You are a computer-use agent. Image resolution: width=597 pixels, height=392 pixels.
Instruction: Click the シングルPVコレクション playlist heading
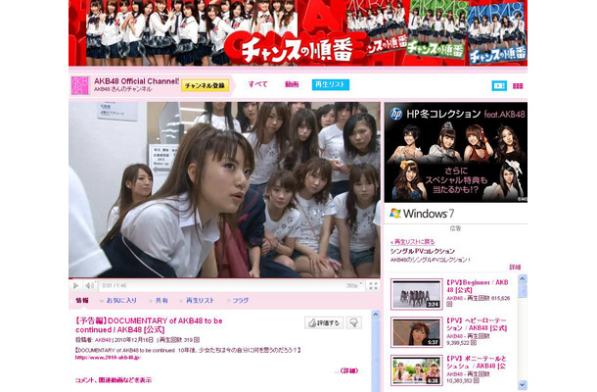click(422, 251)
